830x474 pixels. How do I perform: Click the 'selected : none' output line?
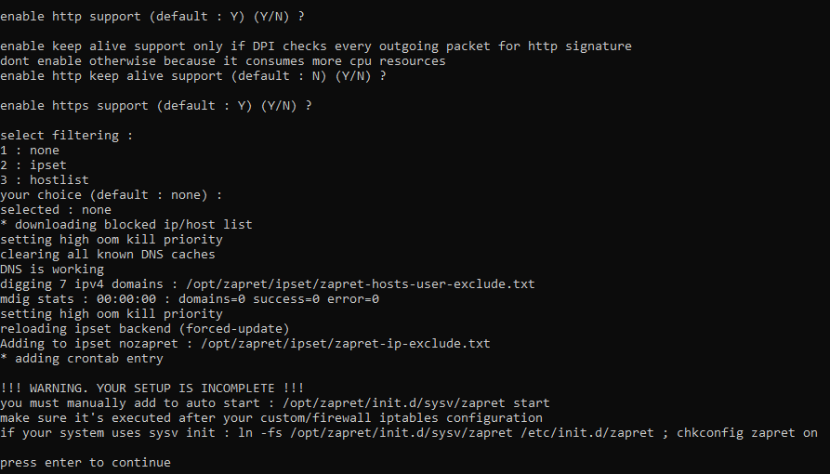click(56, 209)
